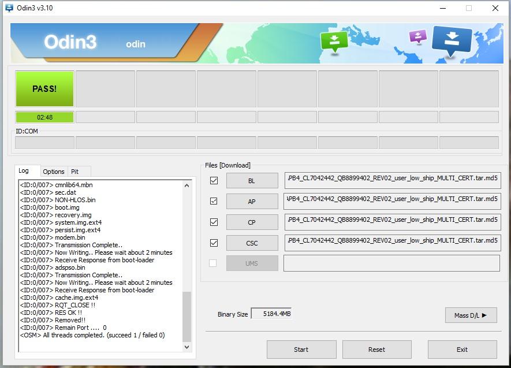Click the Exit button
This screenshot has width=511, height=368.
pyautogui.click(x=462, y=350)
